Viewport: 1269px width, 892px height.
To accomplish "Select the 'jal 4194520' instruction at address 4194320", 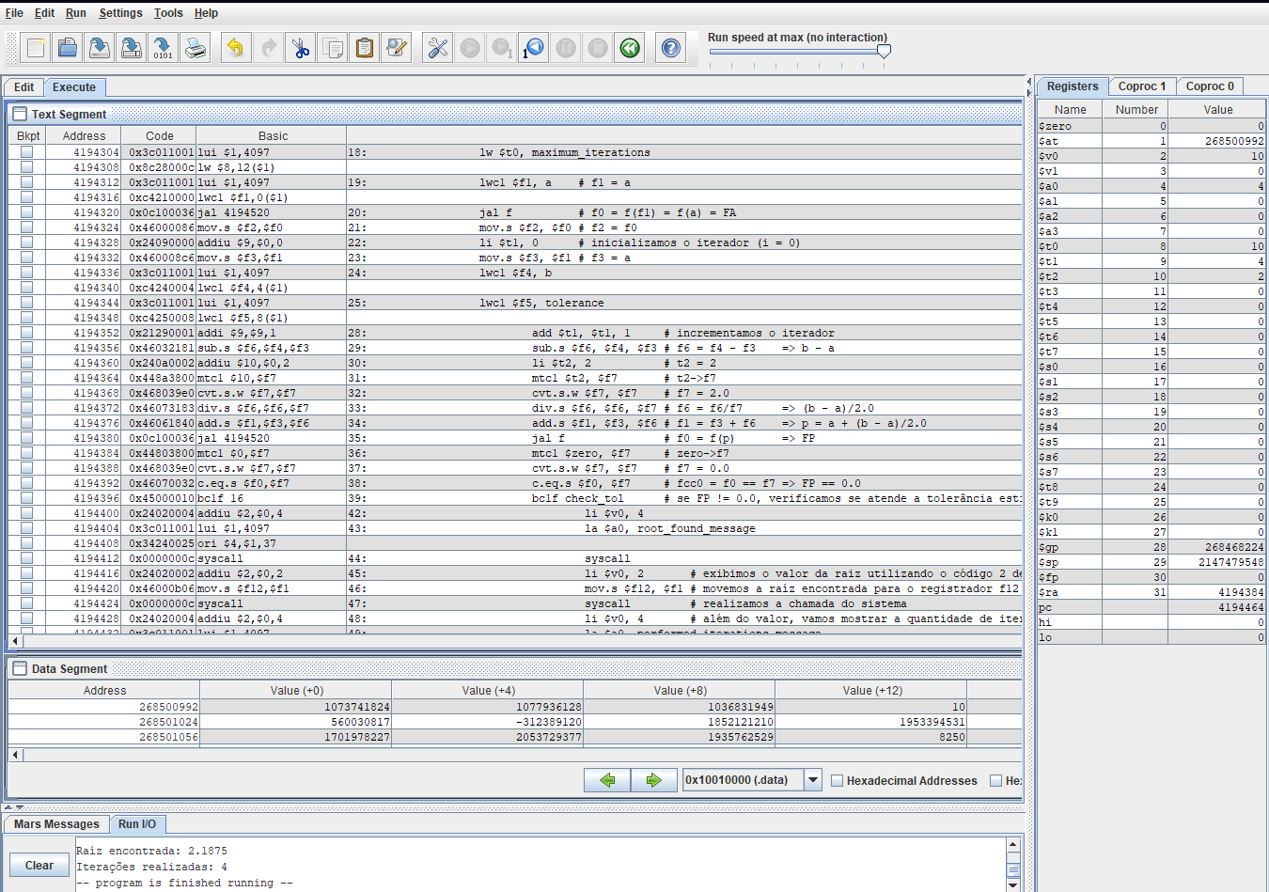I will point(272,212).
